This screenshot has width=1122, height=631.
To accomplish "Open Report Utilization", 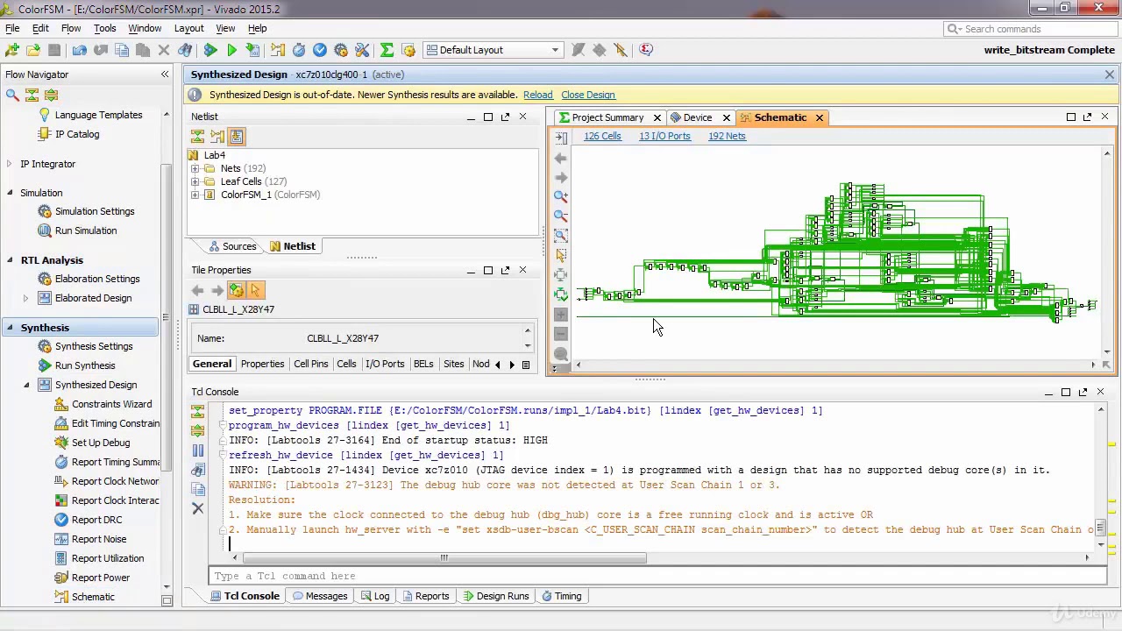I will 108,558.
